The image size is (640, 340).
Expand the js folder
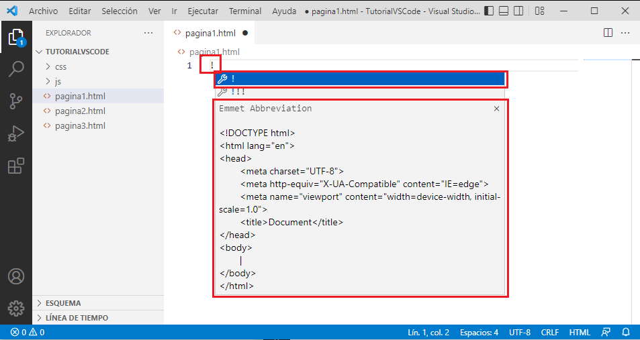pyautogui.click(x=98, y=82)
